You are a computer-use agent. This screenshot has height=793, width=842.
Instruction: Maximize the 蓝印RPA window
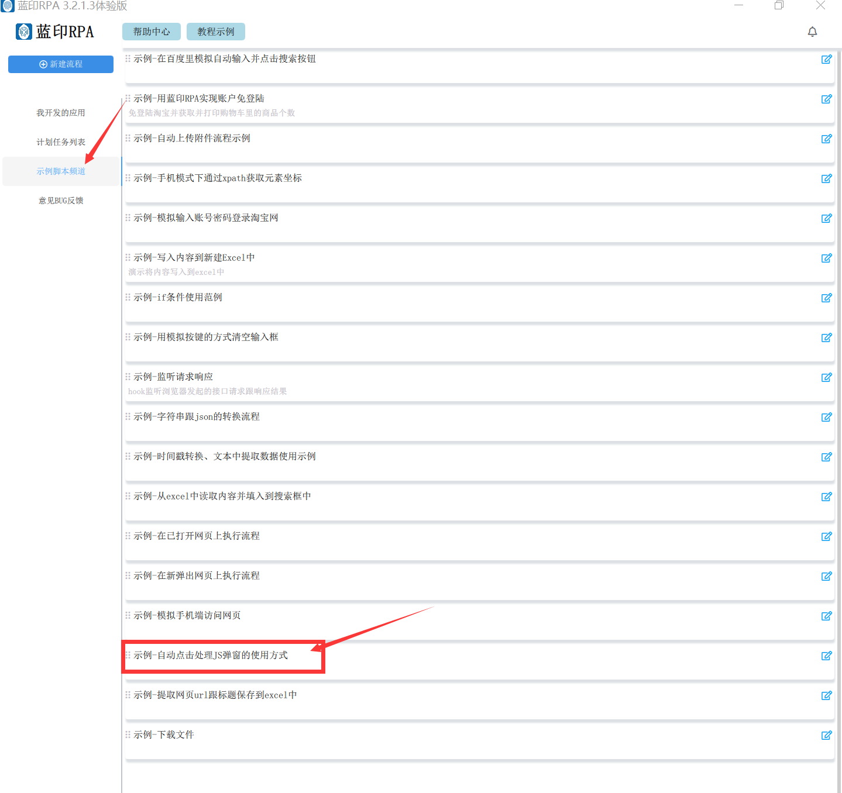click(x=779, y=5)
